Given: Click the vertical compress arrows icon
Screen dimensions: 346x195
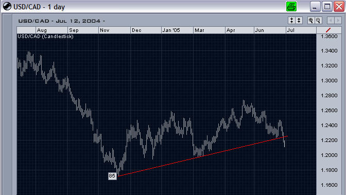Looking at the screenshot, I should [x=292, y=21].
